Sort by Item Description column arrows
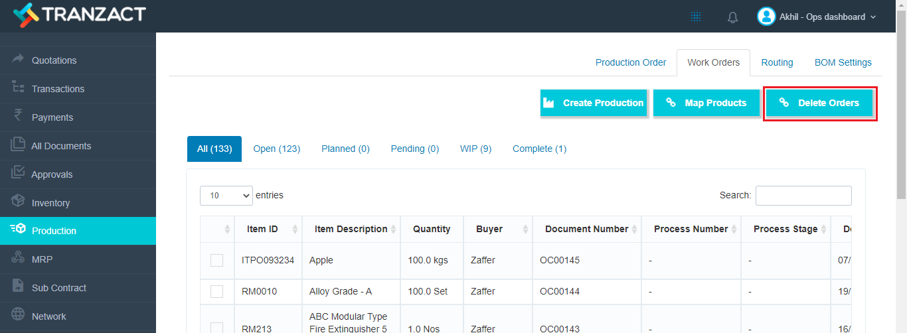 (x=393, y=229)
